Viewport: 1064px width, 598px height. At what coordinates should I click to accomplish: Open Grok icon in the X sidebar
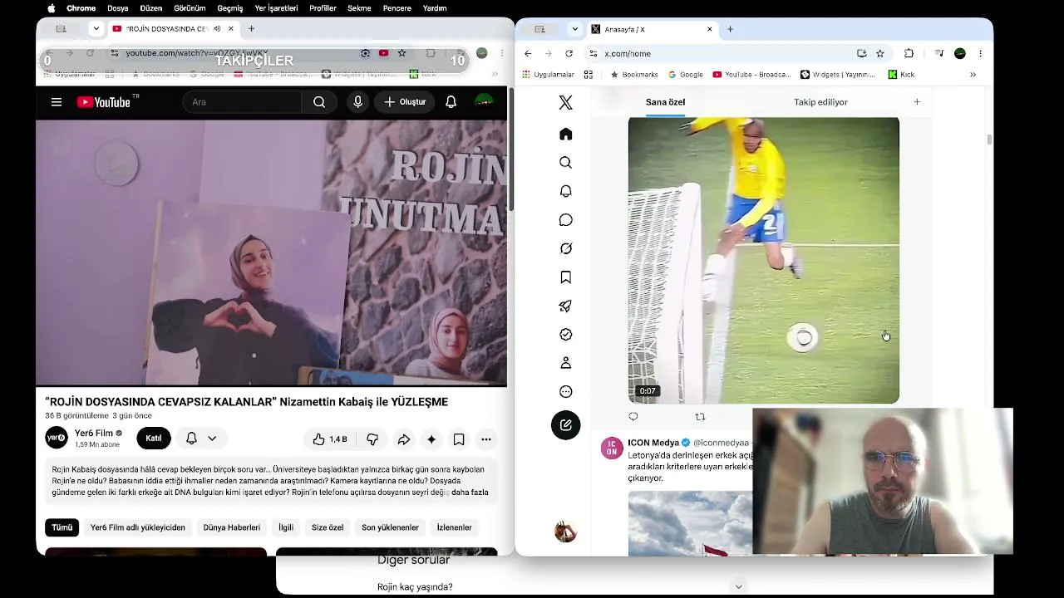565,248
